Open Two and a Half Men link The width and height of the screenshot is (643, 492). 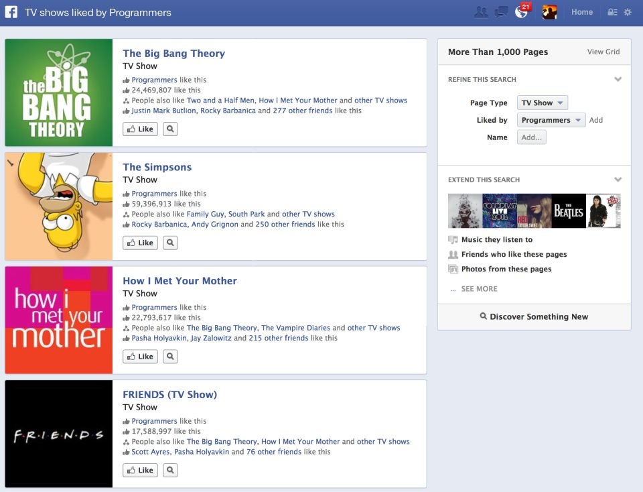tap(220, 100)
